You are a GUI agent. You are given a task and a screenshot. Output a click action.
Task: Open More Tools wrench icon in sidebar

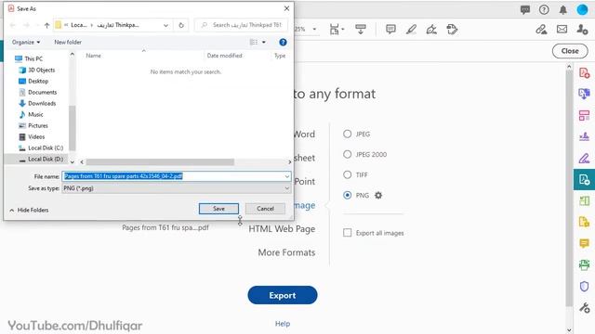(x=585, y=308)
